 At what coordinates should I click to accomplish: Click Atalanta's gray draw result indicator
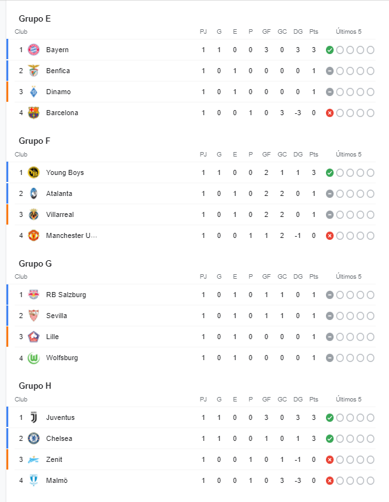(x=330, y=193)
